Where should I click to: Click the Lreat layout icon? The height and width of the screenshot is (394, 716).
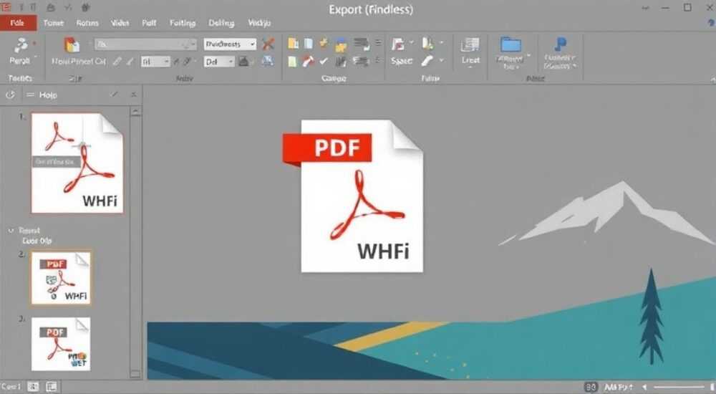(x=470, y=45)
